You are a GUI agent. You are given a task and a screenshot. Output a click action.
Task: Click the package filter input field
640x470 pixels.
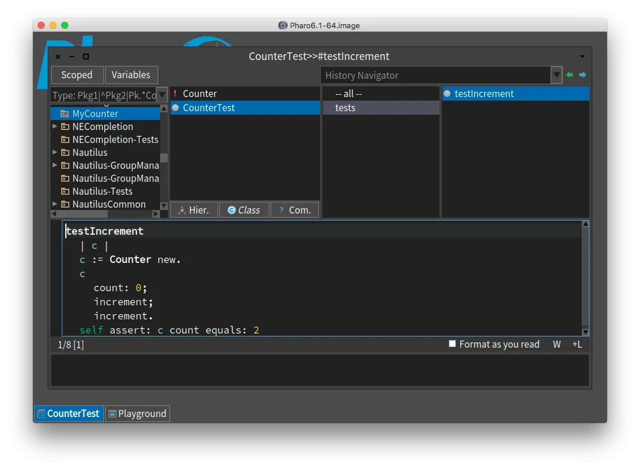click(104, 95)
